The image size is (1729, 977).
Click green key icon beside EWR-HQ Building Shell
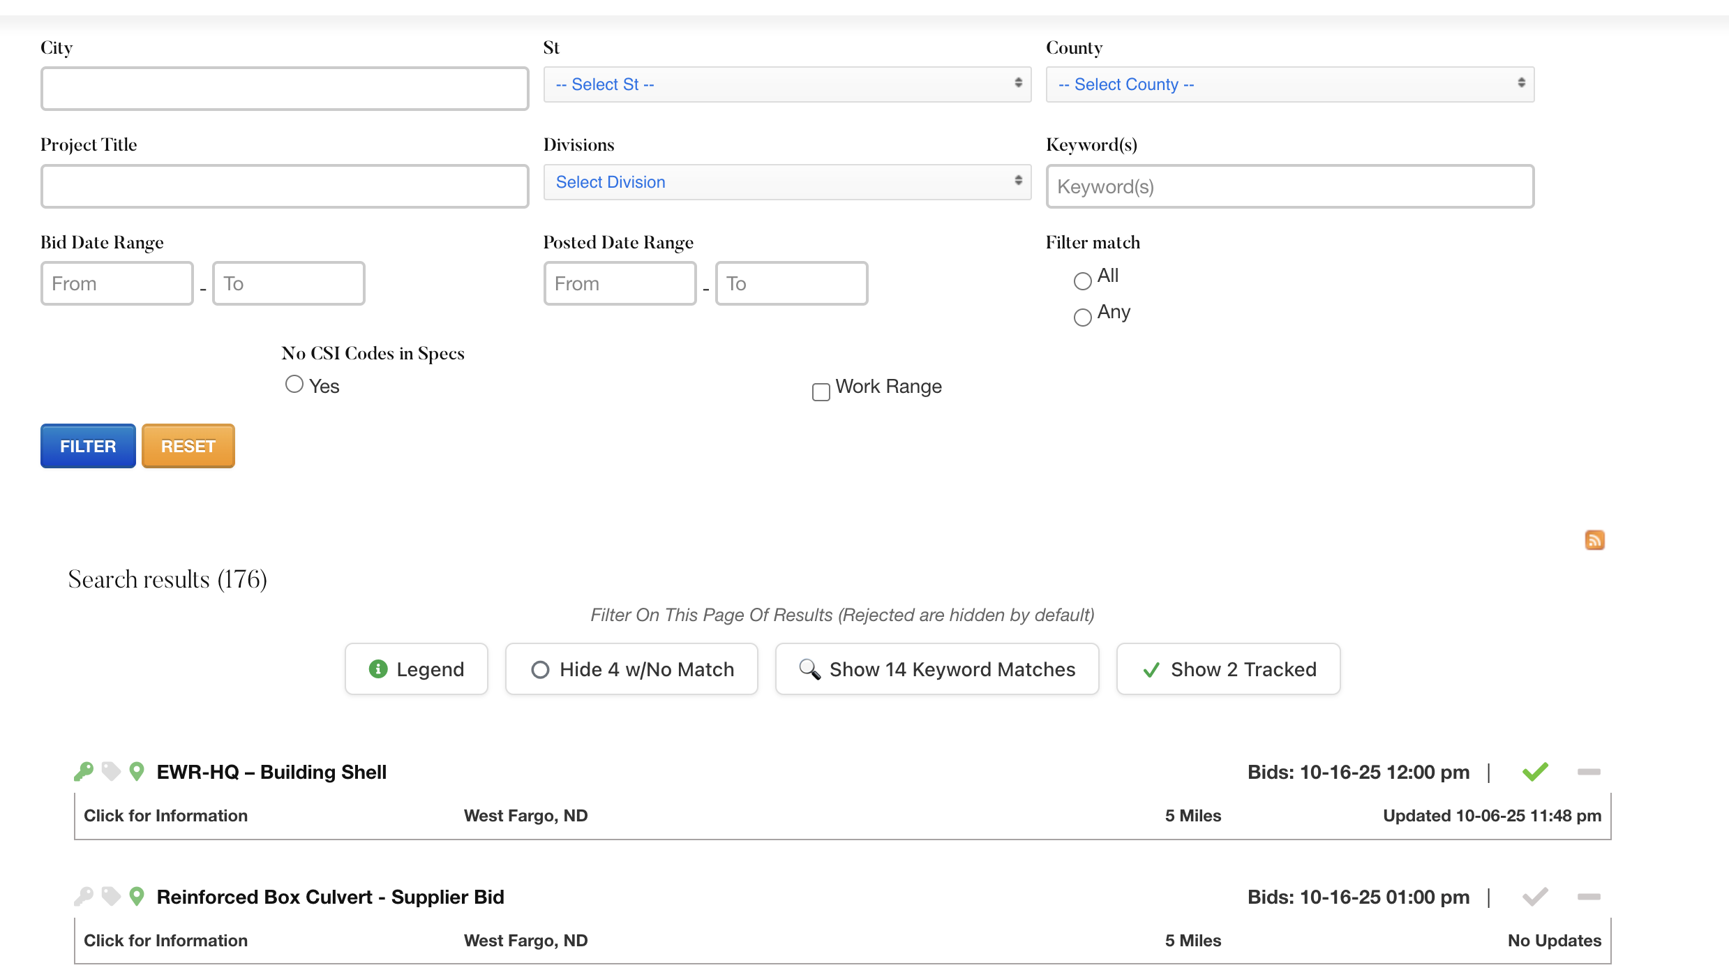coord(84,771)
